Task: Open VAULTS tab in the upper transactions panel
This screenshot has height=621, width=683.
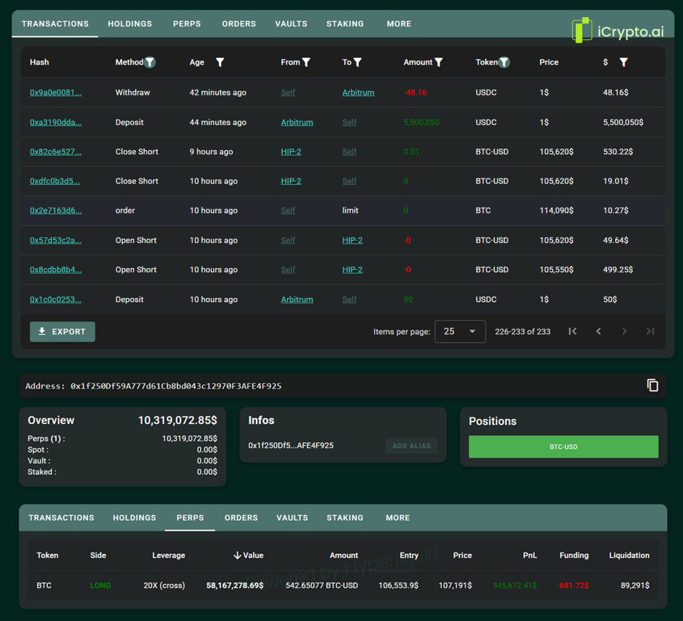Action: (x=291, y=24)
